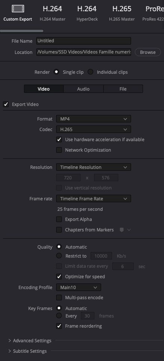Switch to the File tab
Image resolution: width=164 pixels, height=361 pixels.
(x=123, y=89)
